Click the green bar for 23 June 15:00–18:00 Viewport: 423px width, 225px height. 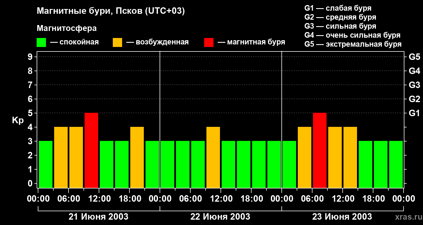click(x=365, y=164)
